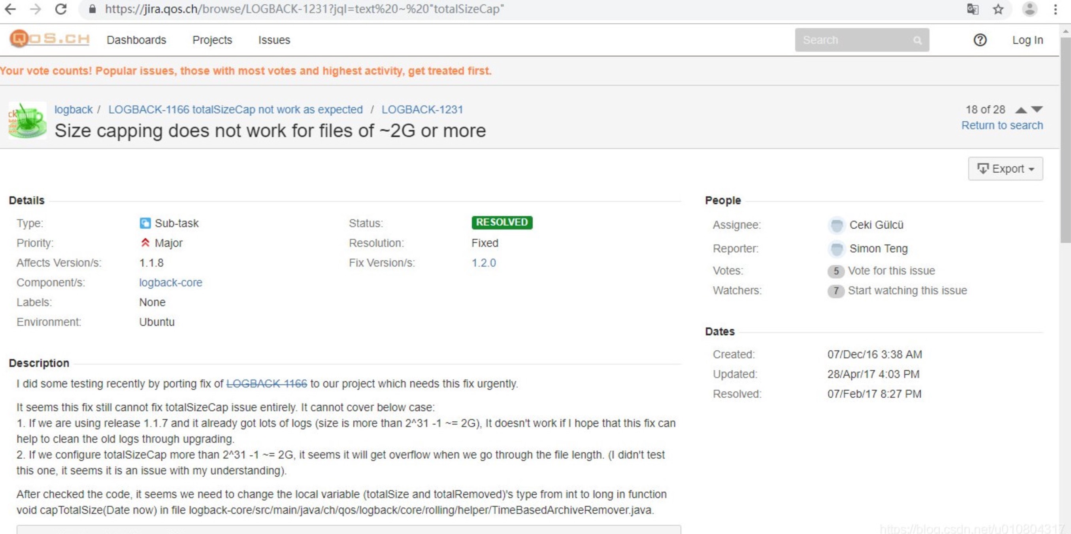Click Assignee name Ceki Gülcü
Viewport: 1071px width, 534px height.
point(876,225)
